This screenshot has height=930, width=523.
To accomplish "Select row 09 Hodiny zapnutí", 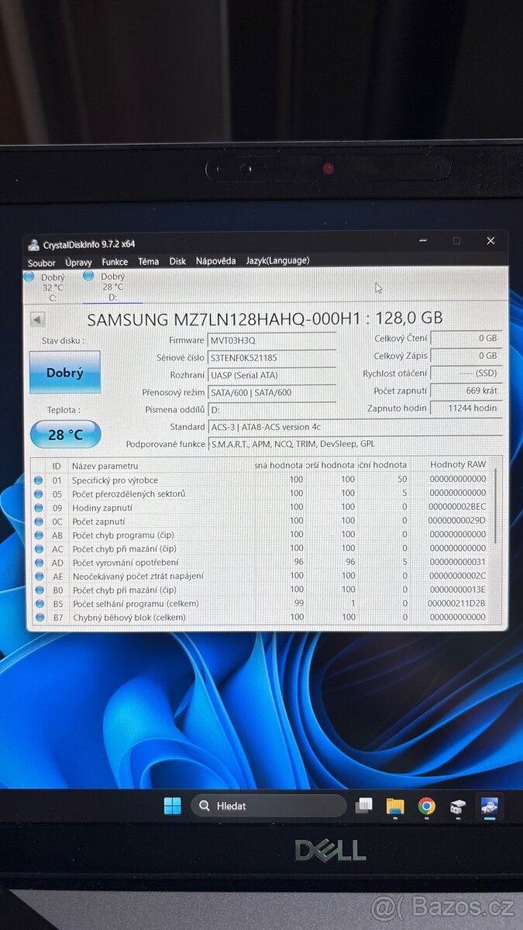I will (262, 508).
